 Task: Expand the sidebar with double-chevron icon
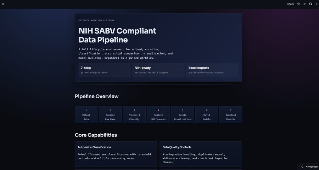coord(3,4)
